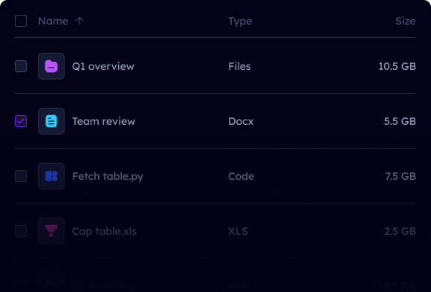Click the magenta funnel icon for Cap table.xls
Viewport: 431px width, 292px height.
[51, 231]
